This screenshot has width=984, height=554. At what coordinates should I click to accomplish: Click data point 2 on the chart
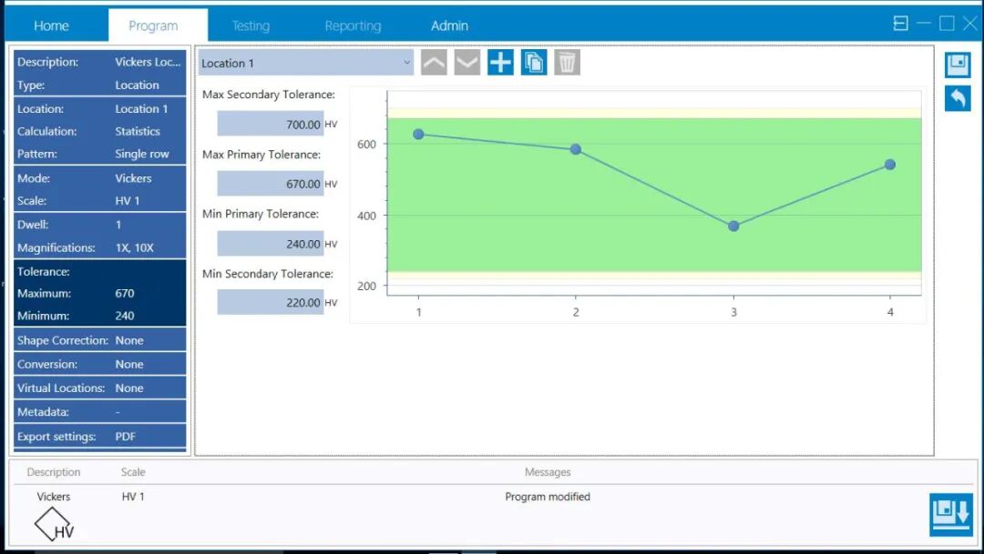point(576,149)
